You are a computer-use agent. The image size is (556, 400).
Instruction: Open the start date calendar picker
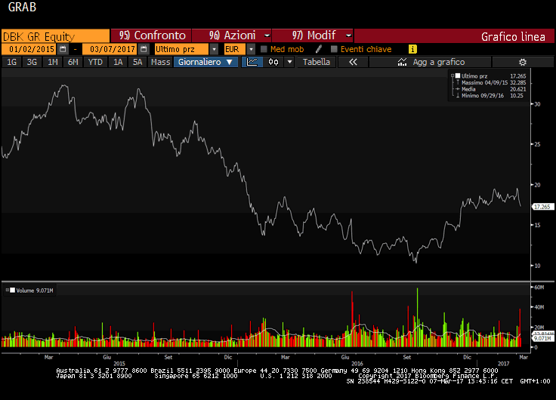pos(63,49)
